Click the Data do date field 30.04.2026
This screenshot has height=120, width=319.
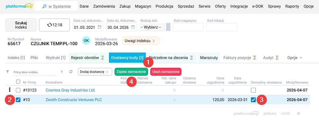pos(121,27)
